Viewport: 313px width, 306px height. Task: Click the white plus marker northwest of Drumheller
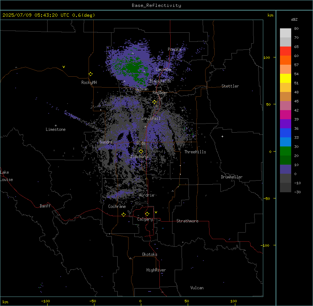222,136
